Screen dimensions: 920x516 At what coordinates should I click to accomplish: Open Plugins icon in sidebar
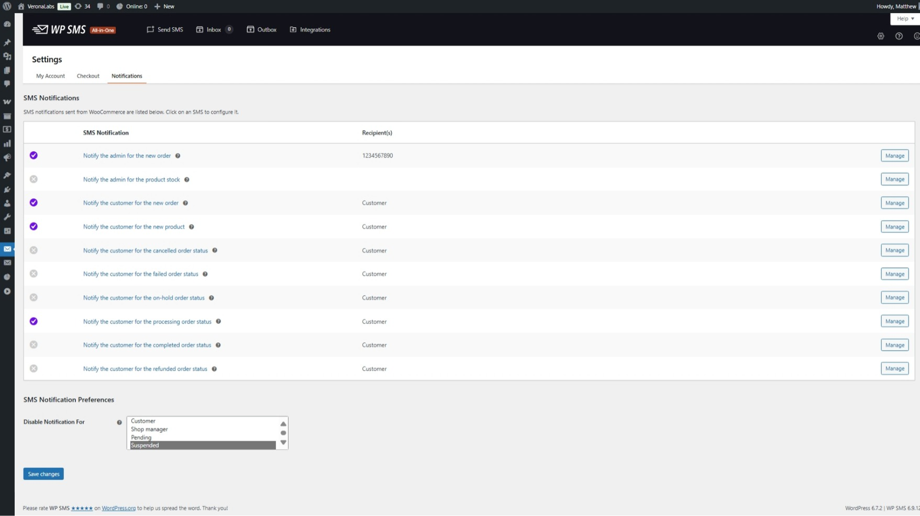click(7, 189)
